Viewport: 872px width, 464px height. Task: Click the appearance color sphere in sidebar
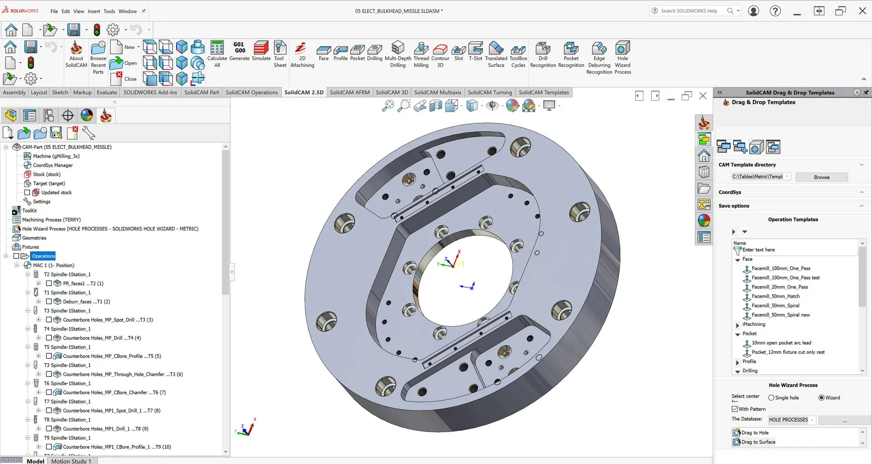click(704, 221)
